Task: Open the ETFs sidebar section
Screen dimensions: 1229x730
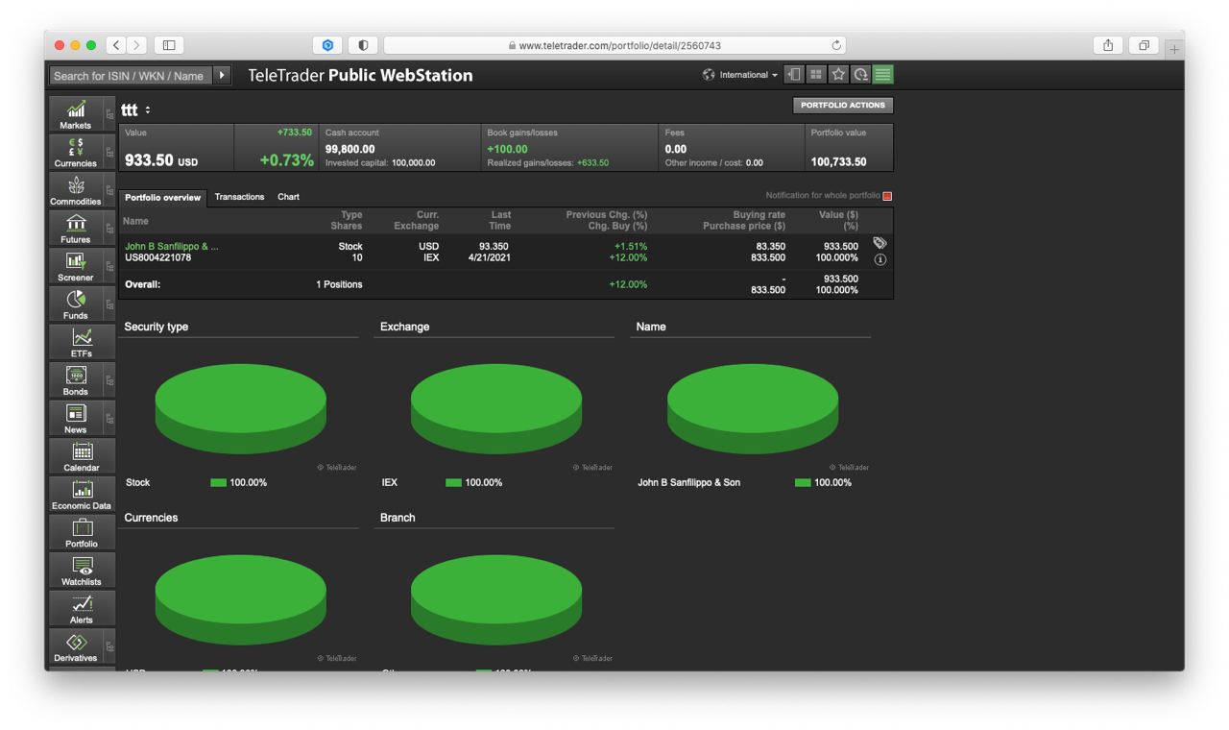Action: pos(82,342)
